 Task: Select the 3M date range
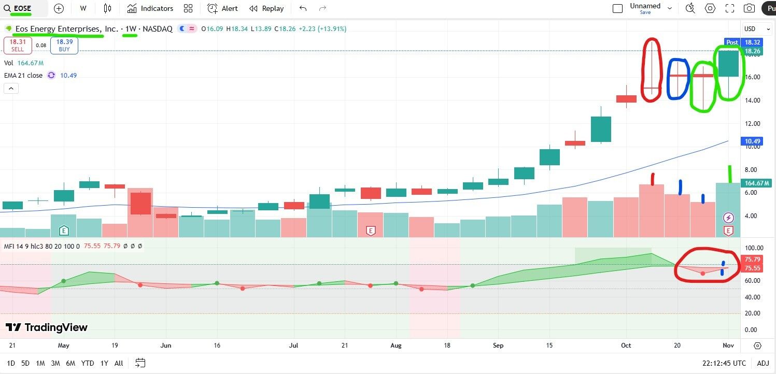[55, 363]
